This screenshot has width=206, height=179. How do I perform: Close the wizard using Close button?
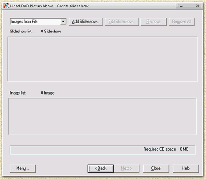click(x=156, y=168)
